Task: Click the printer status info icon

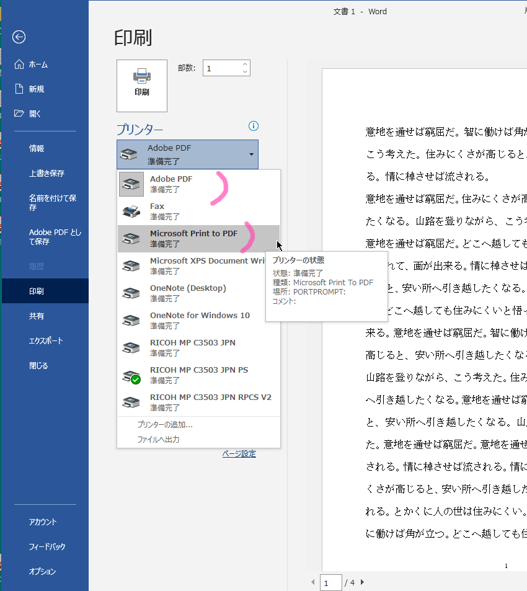Action: pyautogui.click(x=253, y=126)
